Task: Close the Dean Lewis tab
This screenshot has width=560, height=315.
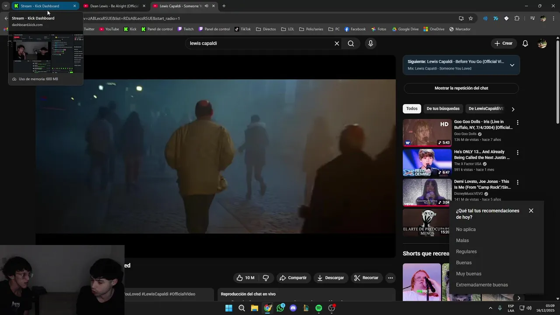Action: pyautogui.click(x=144, y=6)
